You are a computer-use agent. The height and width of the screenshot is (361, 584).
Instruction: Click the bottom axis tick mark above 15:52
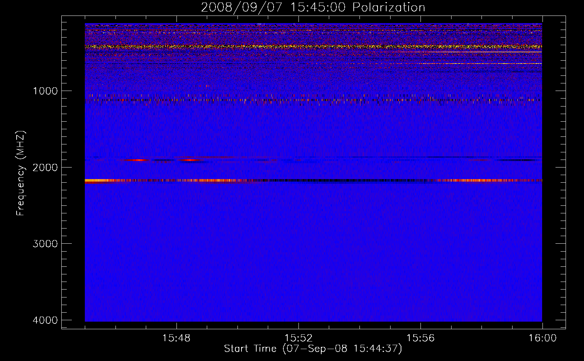click(298, 325)
